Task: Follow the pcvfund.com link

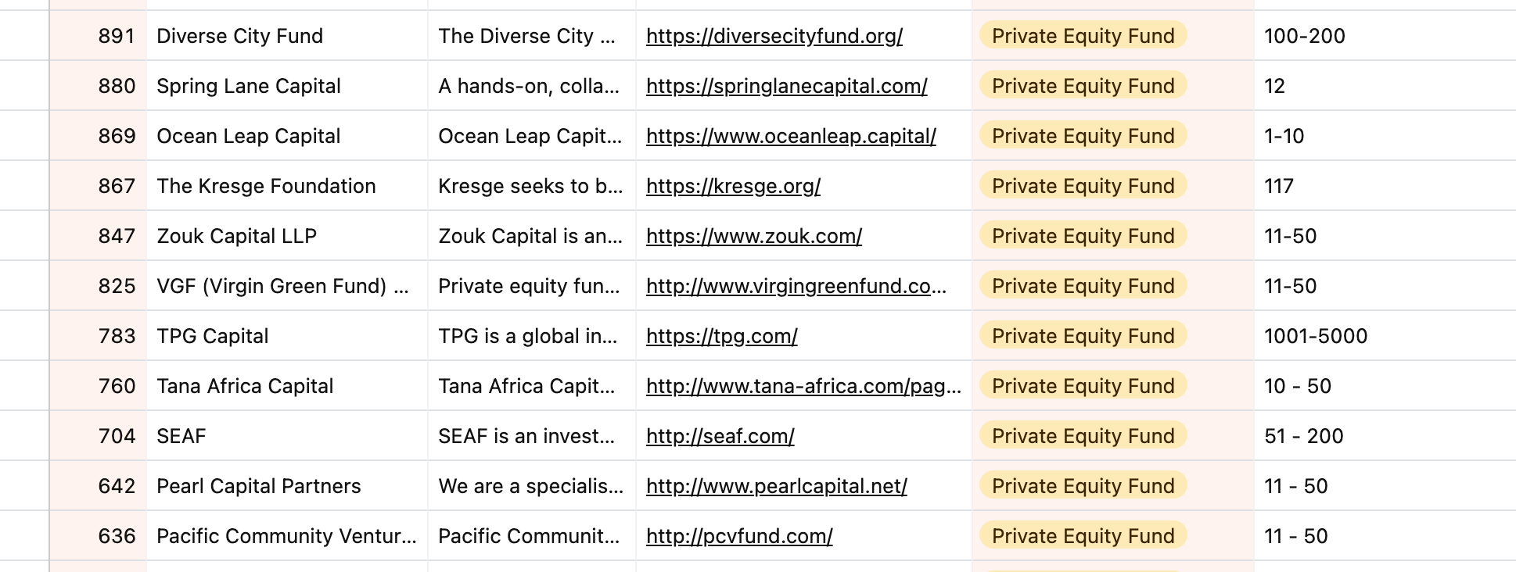Action: (739, 536)
